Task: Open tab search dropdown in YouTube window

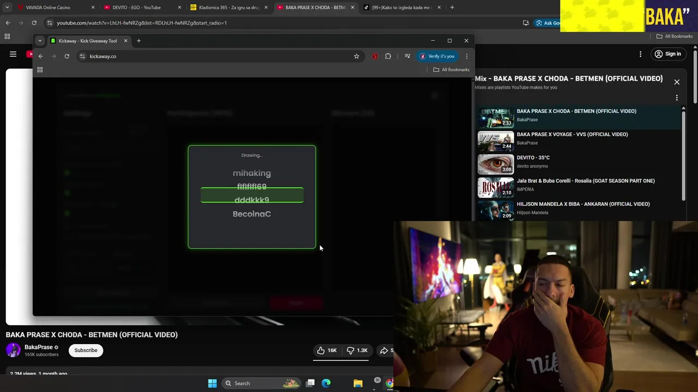Action: pyautogui.click(x=7, y=8)
